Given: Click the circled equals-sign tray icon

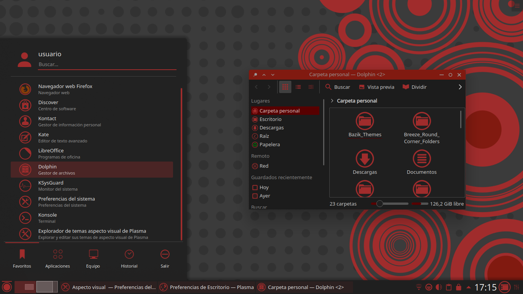Looking at the screenshot, I should click(429, 287).
